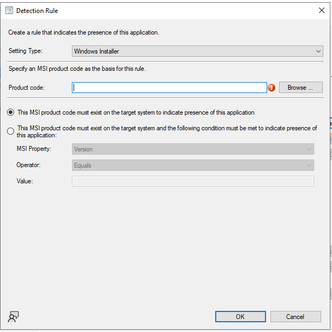Image resolution: width=332 pixels, height=332 pixels.
Task: Expand the MSI Property dropdown
Action: click(x=193, y=149)
